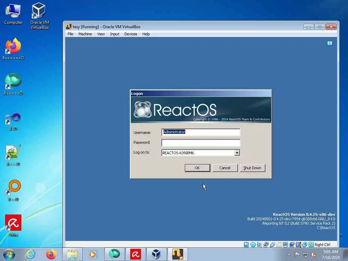Click the optical drive status icon

tap(253, 245)
